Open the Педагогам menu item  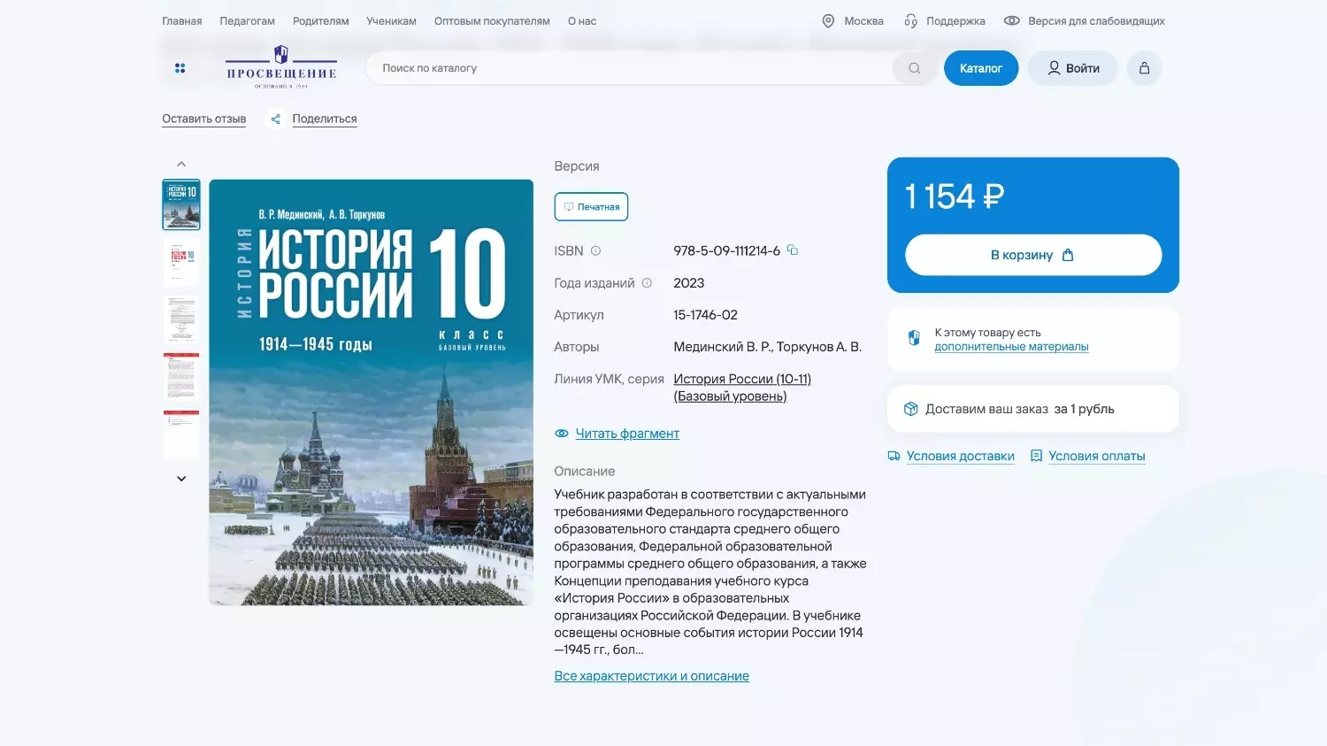tap(247, 21)
